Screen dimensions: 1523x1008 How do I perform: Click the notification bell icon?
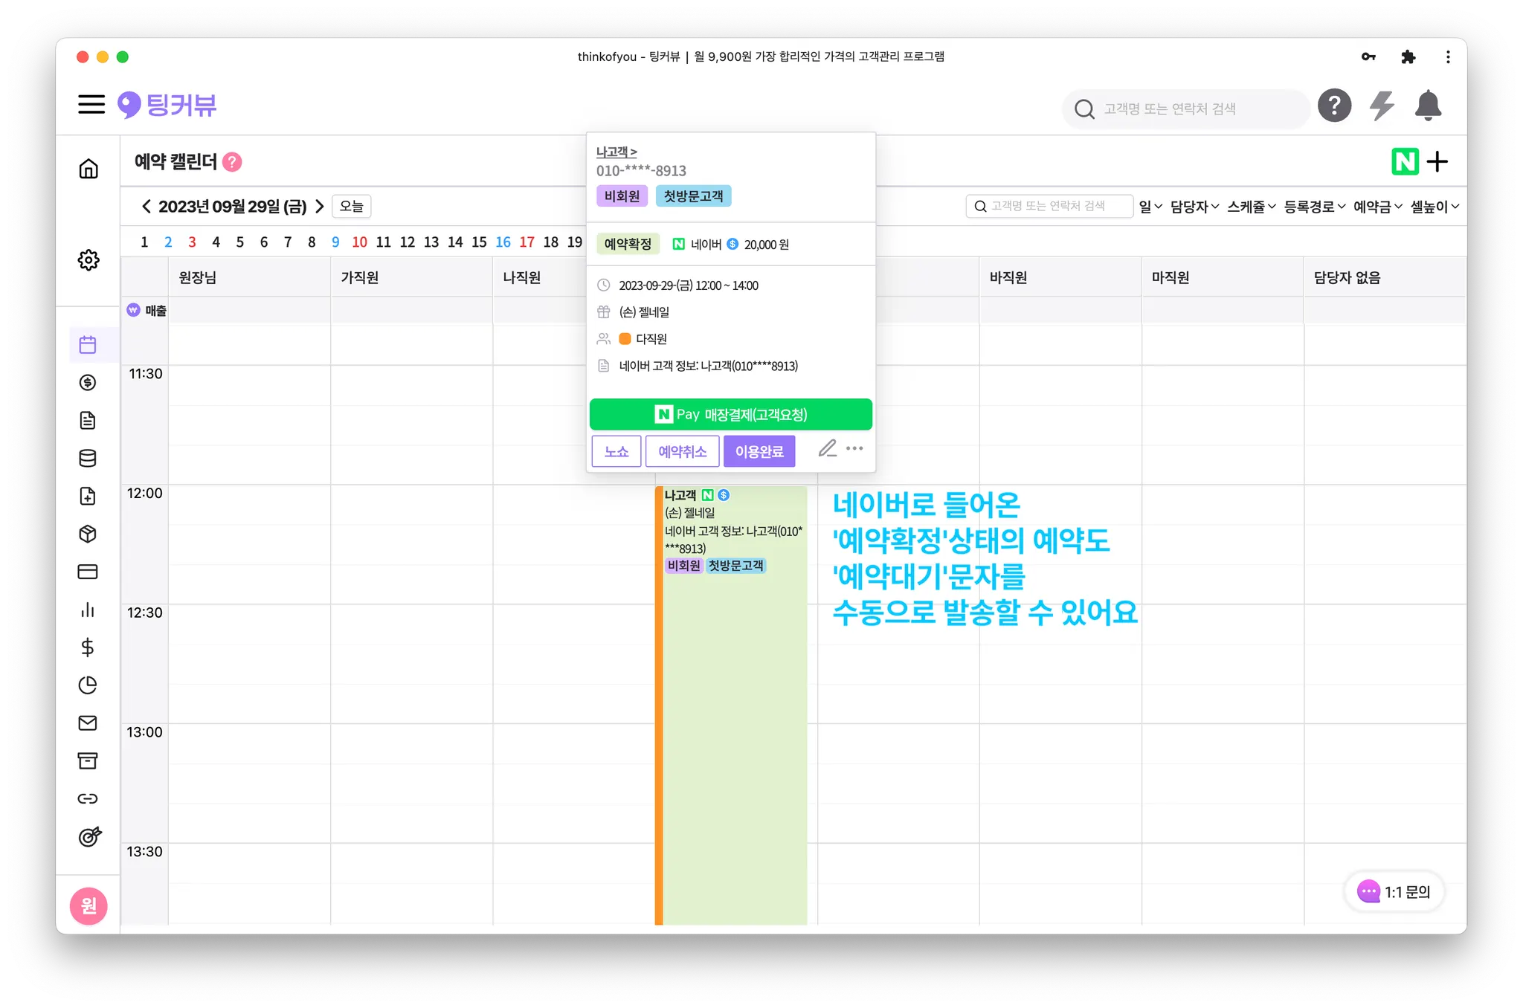(1427, 106)
